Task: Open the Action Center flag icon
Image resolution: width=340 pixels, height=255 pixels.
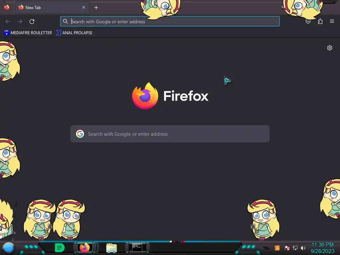Action: click(287, 248)
